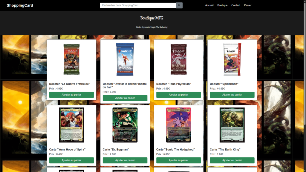This screenshot has height=172, width=306.
Task: Open the Spiderman collector booster image
Action: pos(232,59)
